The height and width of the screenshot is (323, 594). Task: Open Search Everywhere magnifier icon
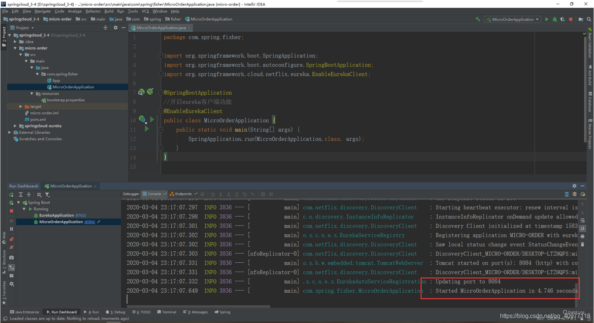click(x=589, y=19)
